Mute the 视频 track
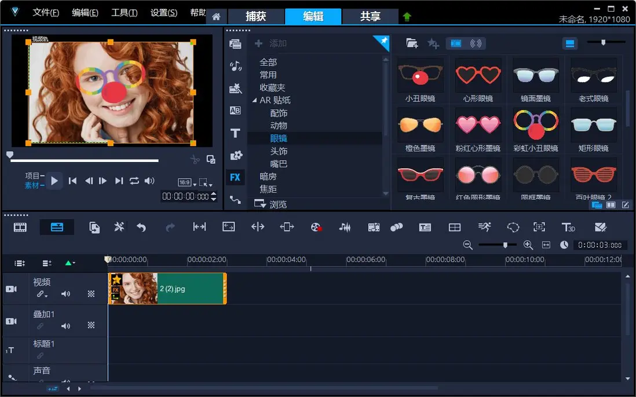The width and height of the screenshot is (636, 397). click(65, 294)
